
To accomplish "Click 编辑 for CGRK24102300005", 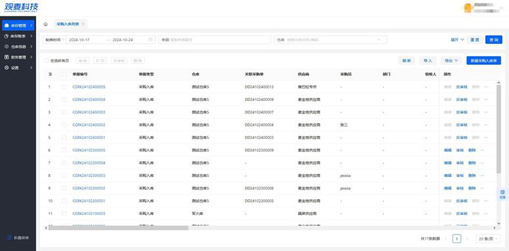I will point(448,150).
